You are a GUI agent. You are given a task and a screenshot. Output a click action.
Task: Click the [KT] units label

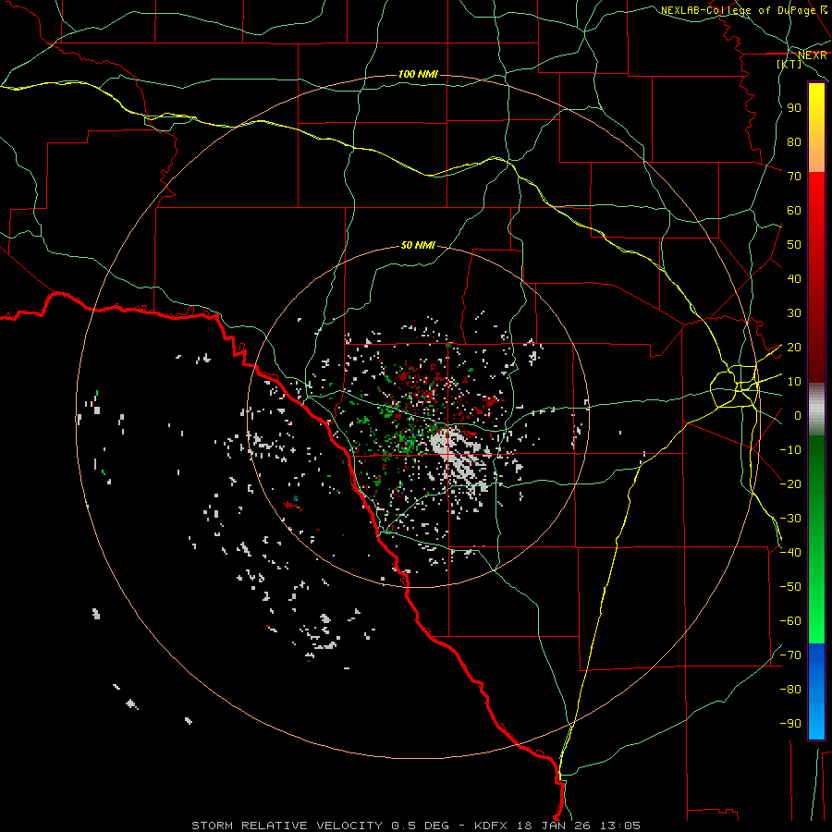789,64
